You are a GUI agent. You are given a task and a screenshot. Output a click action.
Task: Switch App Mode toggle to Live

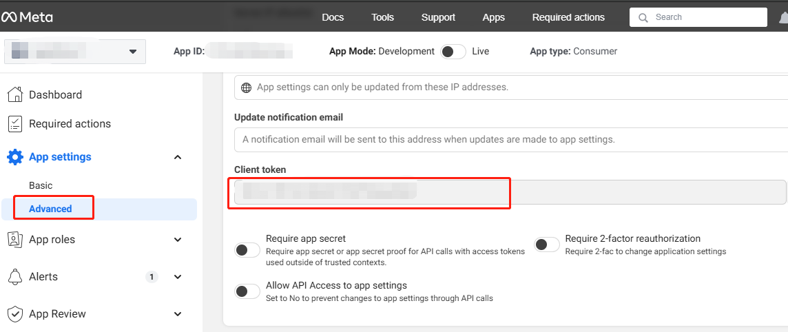pos(453,52)
